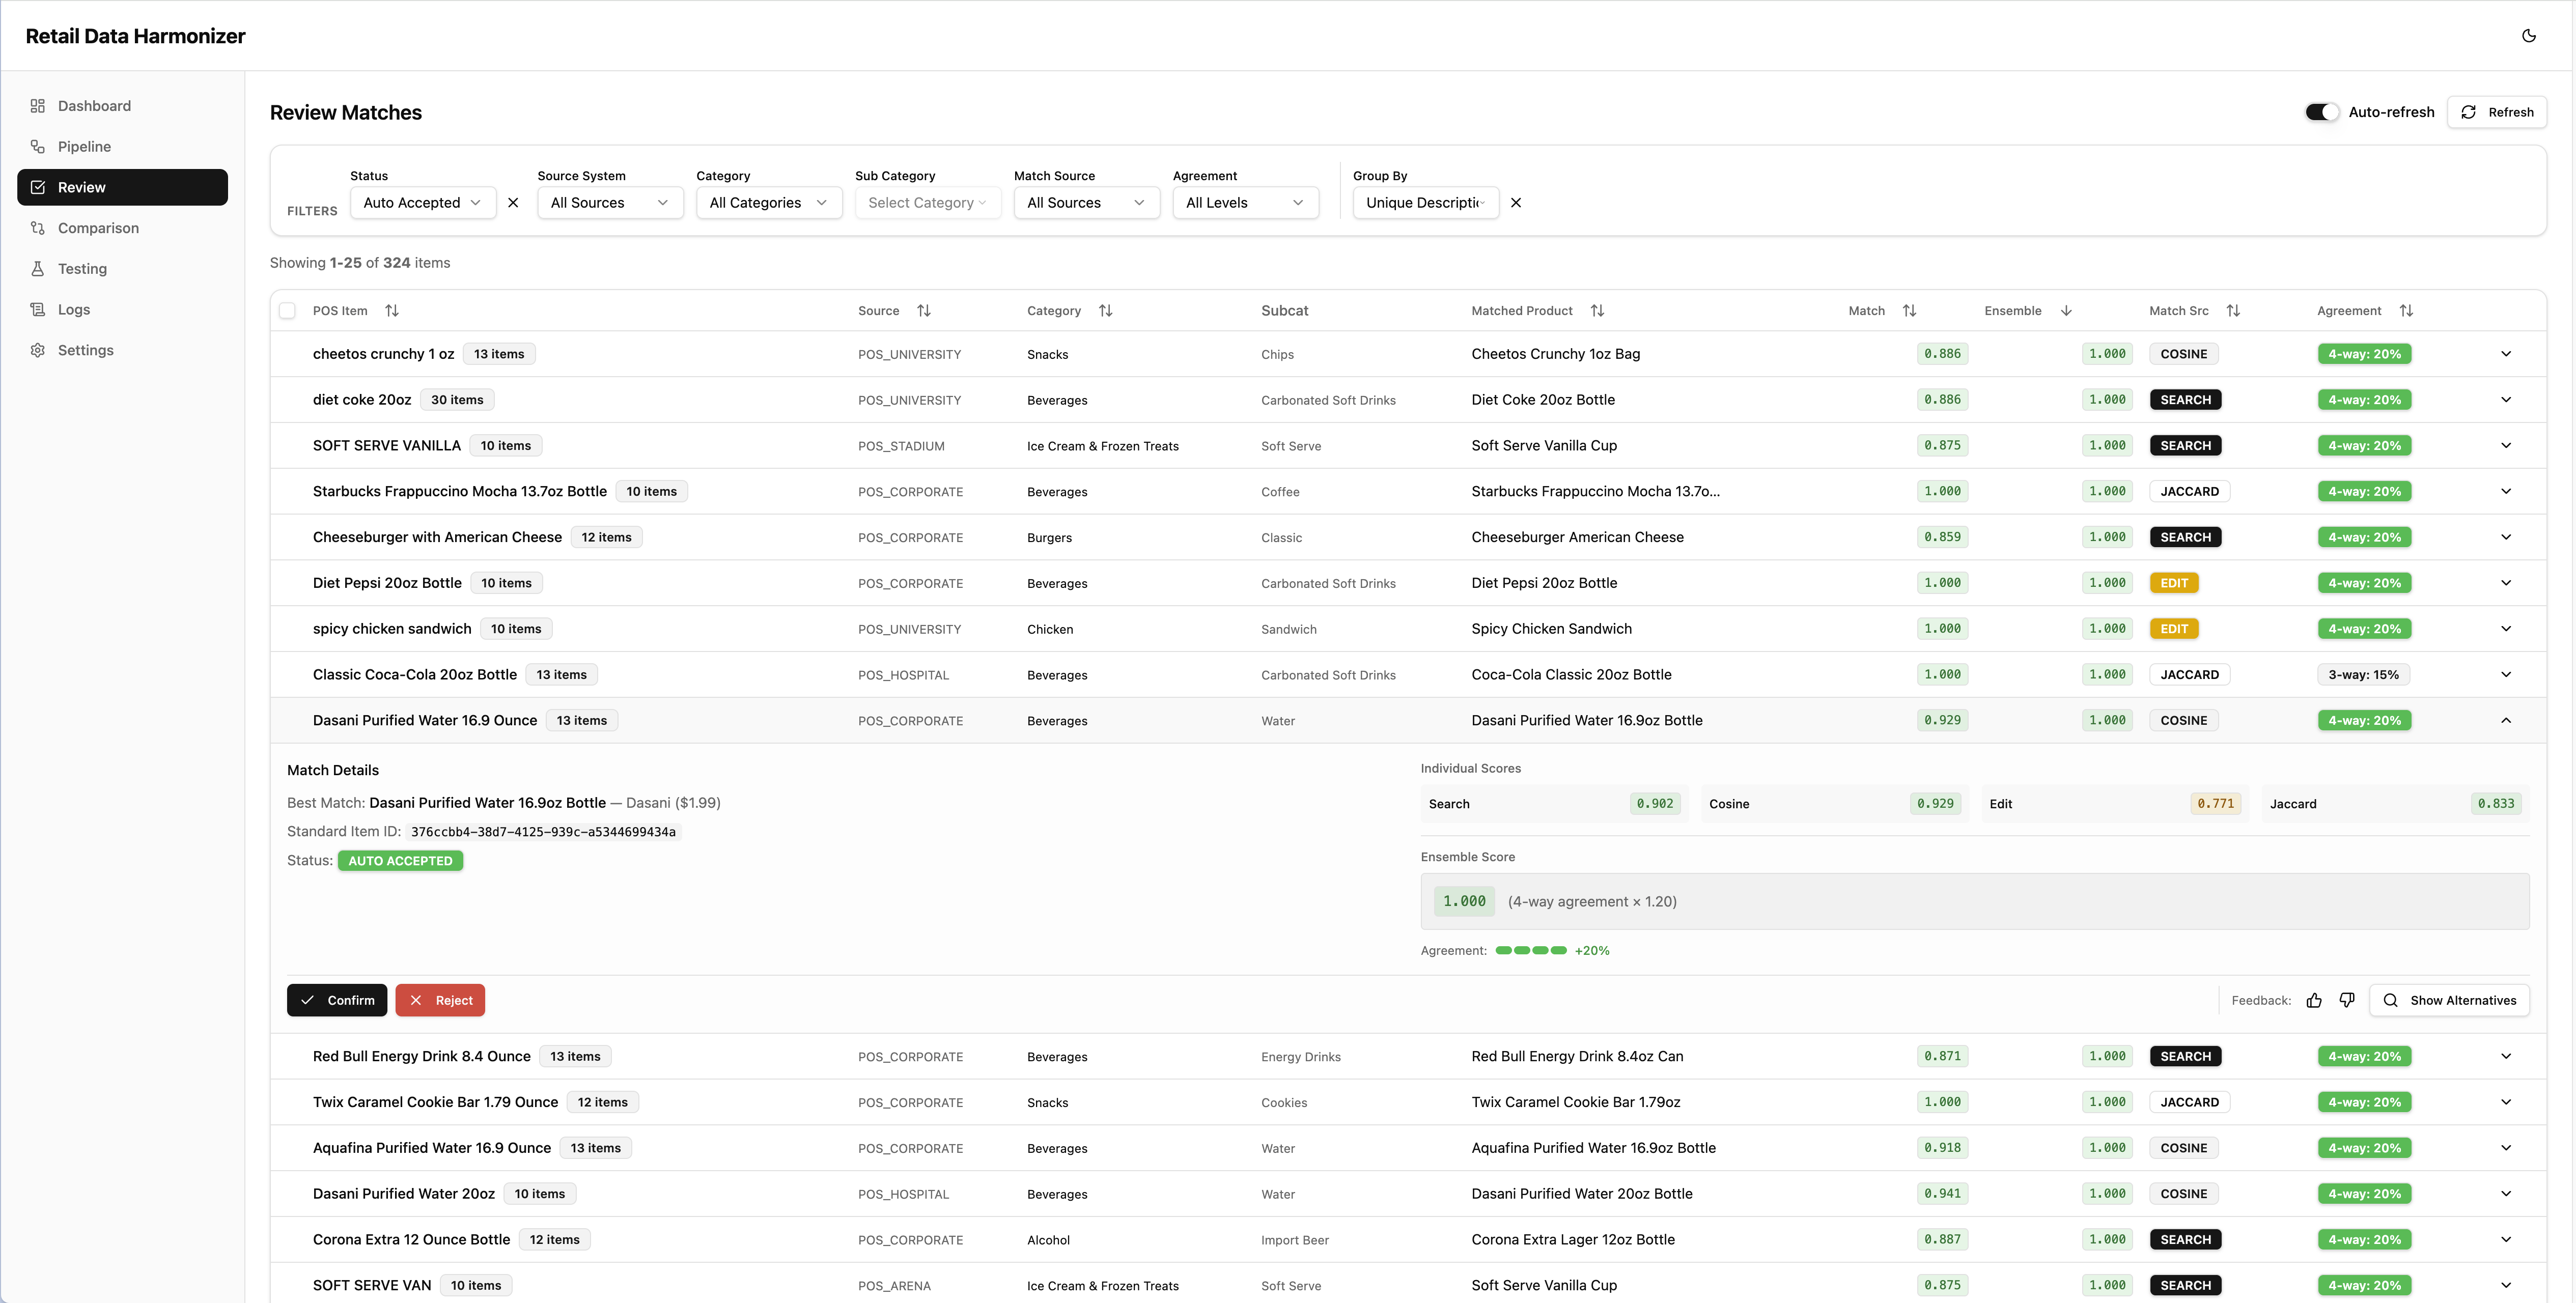The image size is (2576, 1303).
Task: Expand the Starbucks Frappuccino Mocha row
Action: (2506, 491)
